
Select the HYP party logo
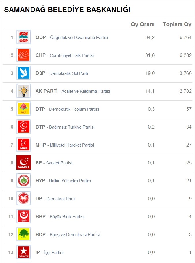pyautogui.click(x=23, y=181)
